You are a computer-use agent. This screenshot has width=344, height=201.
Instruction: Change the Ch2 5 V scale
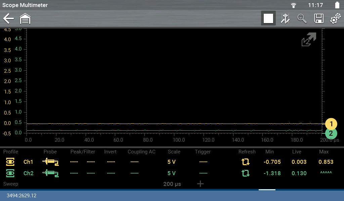point(171,174)
